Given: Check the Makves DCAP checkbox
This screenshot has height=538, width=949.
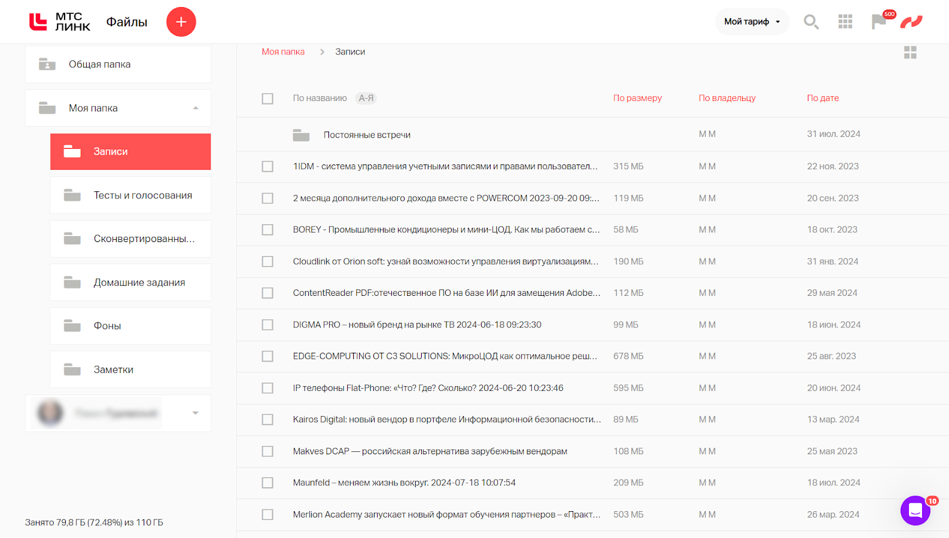Looking at the screenshot, I should click(x=267, y=451).
